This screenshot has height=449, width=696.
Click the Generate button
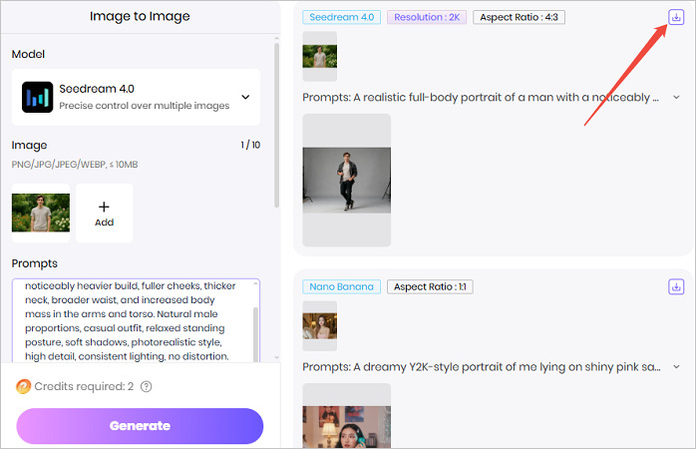click(140, 426)
